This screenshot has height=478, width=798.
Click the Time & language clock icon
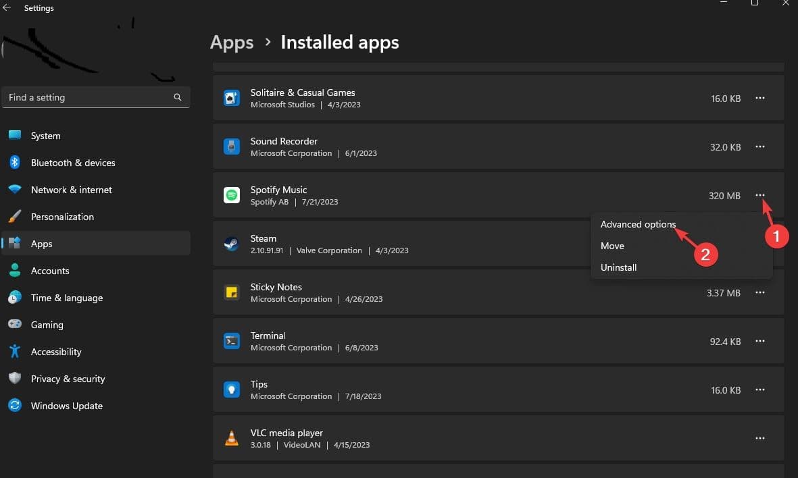tap(15, 297)
